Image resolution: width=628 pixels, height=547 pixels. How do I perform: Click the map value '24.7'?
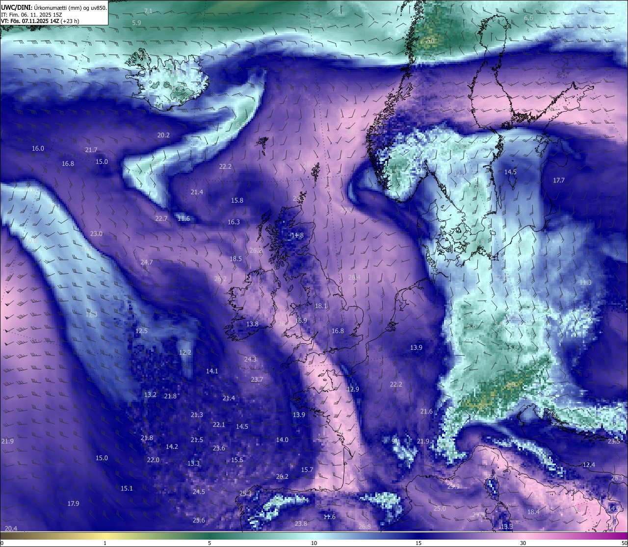[147, 262]
